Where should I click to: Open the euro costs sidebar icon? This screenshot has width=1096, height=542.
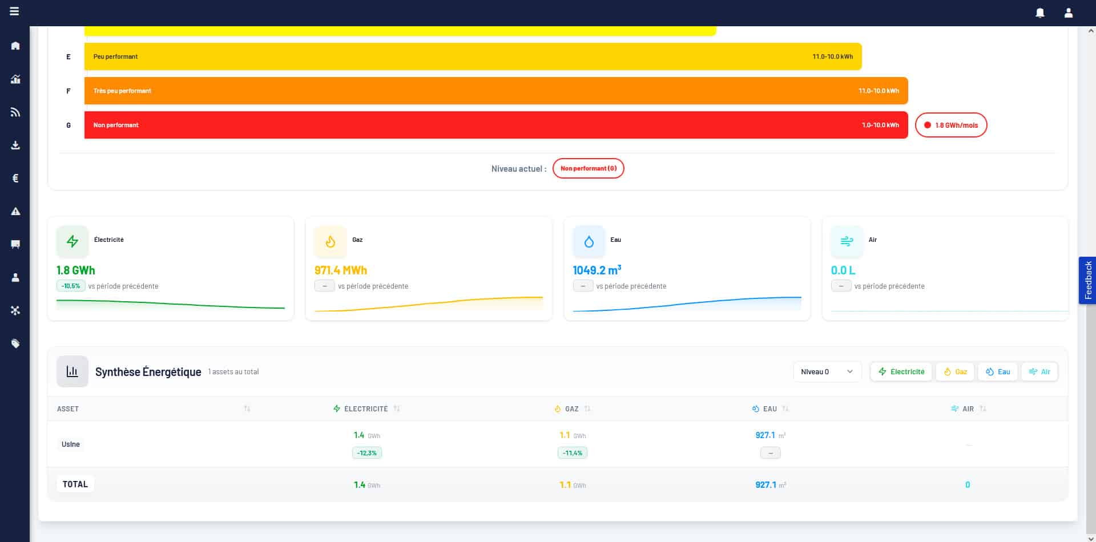pyautogui.click(x=15, y=179)
